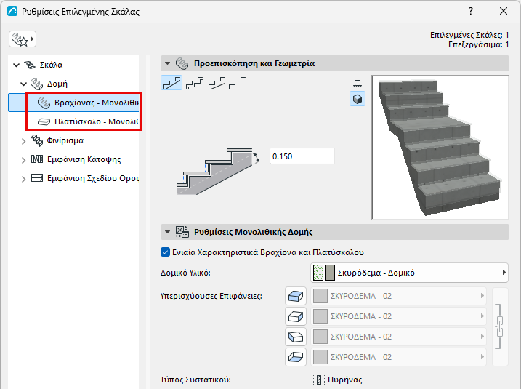Open fourth ΣΚΥΡΟΔΕΜΑ - 02 surface dropdown

pos(398,357)
